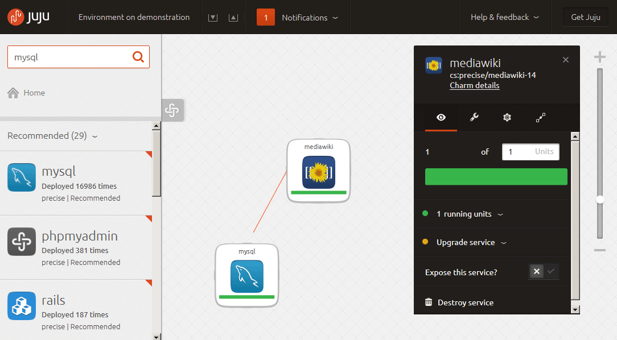
Task: Expand the Upgrade service section
Action: tap(471, 243)
